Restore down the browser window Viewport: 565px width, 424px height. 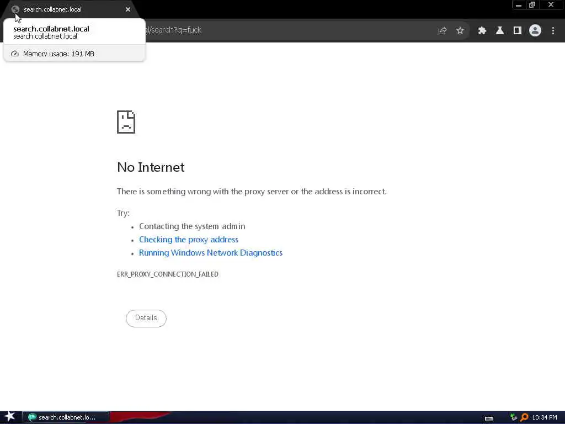click(x=532, y=5)
